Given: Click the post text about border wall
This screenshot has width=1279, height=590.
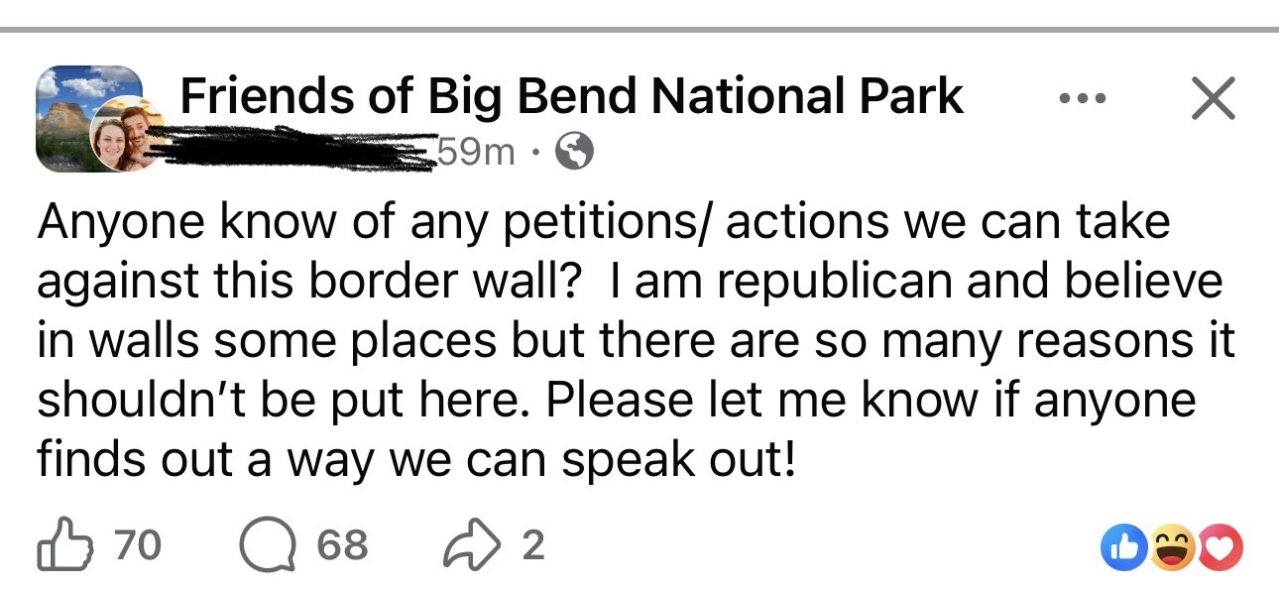Looking at the screenshot, I should point(635,339).
